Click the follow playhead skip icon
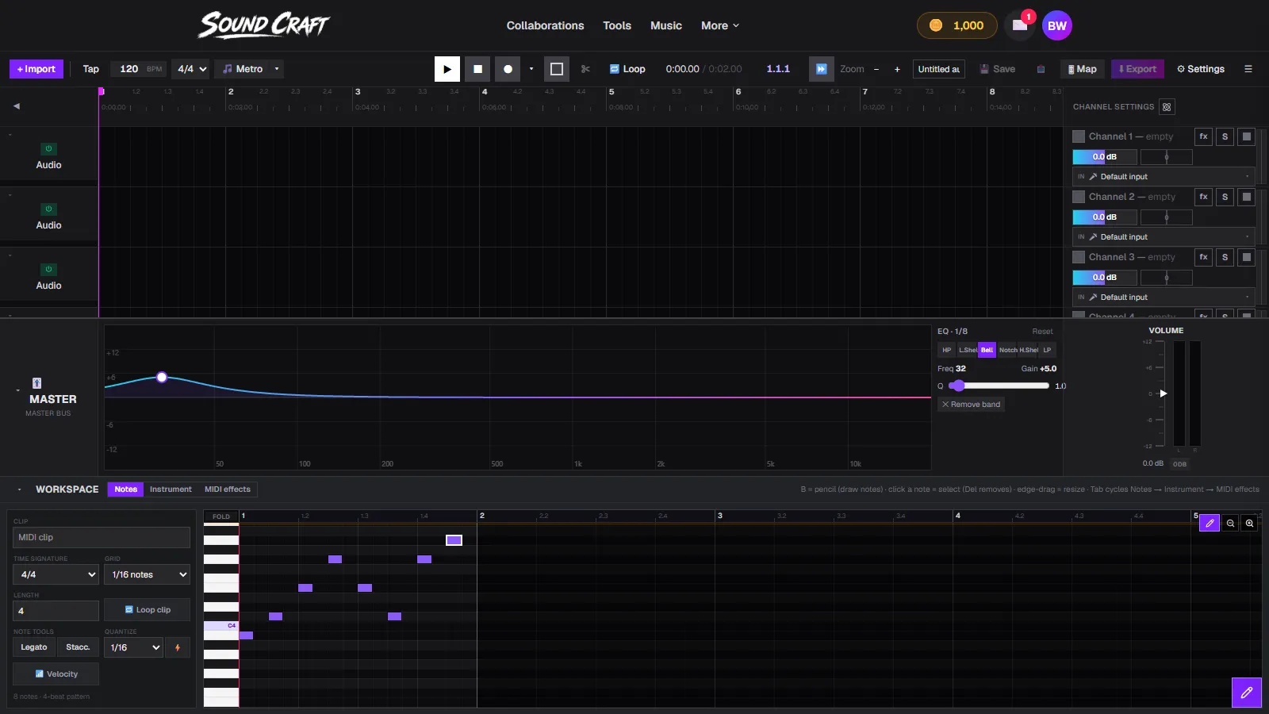 point(822,69)
